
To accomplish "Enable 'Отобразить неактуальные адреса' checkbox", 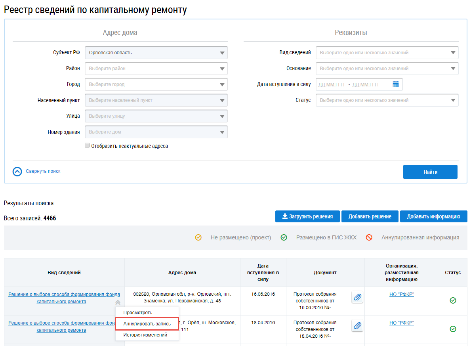I will [x=88, y=145].
